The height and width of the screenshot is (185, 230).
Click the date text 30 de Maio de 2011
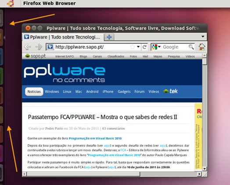click(x=84, y=128)
